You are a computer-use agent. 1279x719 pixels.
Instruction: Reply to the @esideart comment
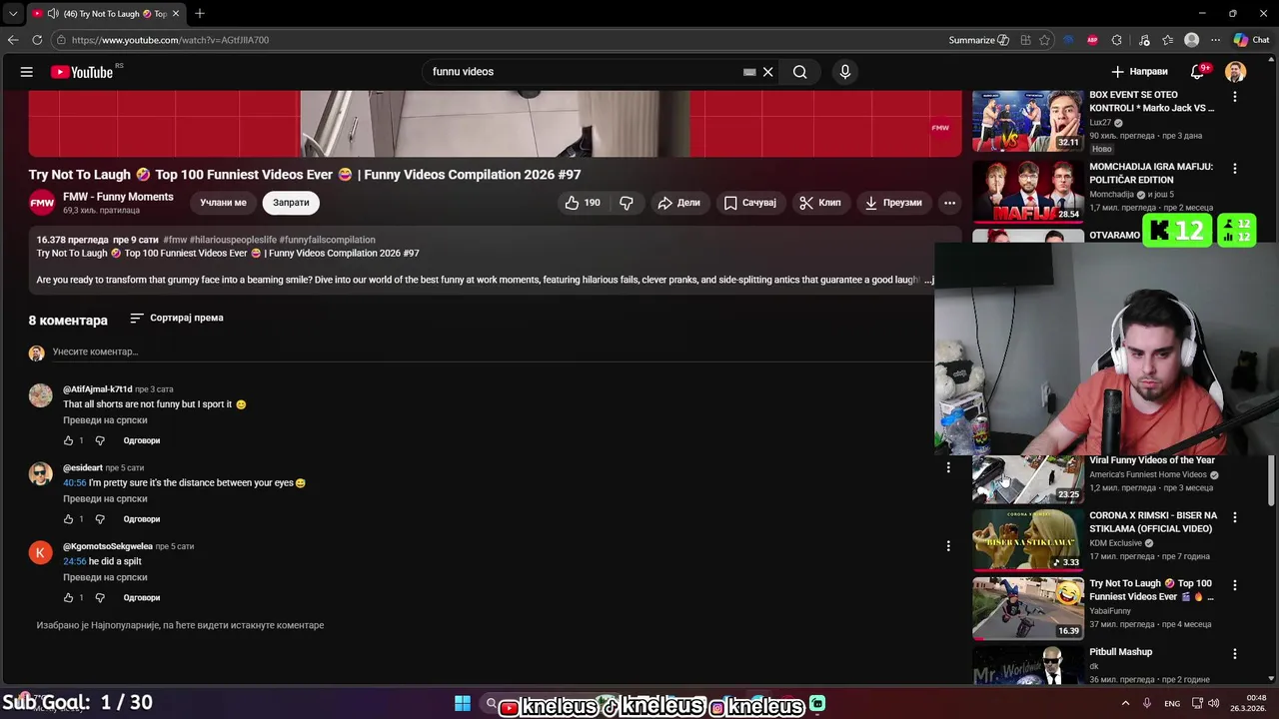tap(142, 519)
